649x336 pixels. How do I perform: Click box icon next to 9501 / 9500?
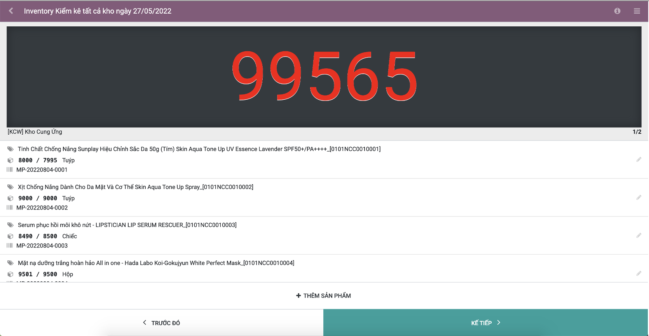10,274
